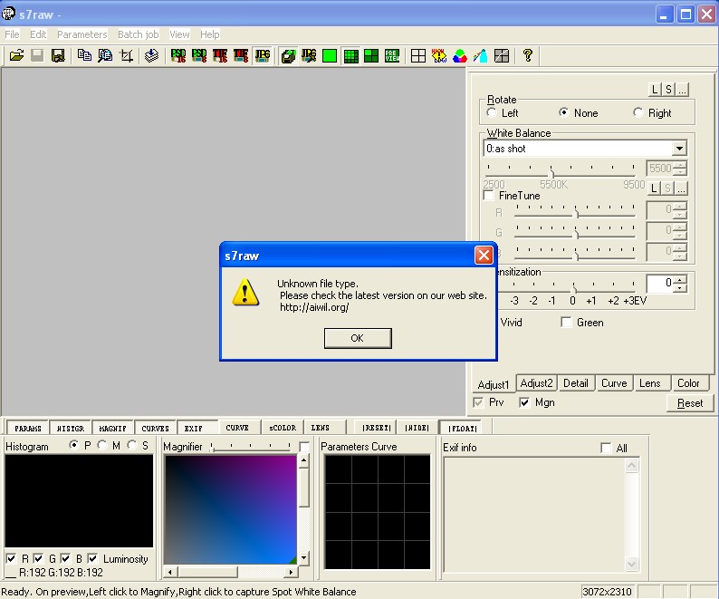Open the Parameters menu
The width and height of the screenshot is (719, 599).
pos(81,34)
